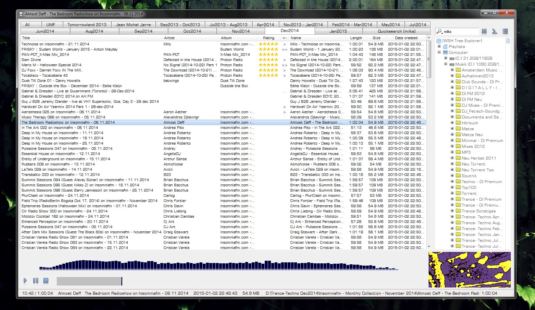Collapse the Musik D: drive node
The width and height of the screenshot is (535, 310).
pyautogui.click(x=446, y=64)
